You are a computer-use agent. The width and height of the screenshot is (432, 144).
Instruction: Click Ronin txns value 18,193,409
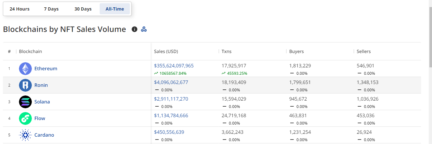234,82
